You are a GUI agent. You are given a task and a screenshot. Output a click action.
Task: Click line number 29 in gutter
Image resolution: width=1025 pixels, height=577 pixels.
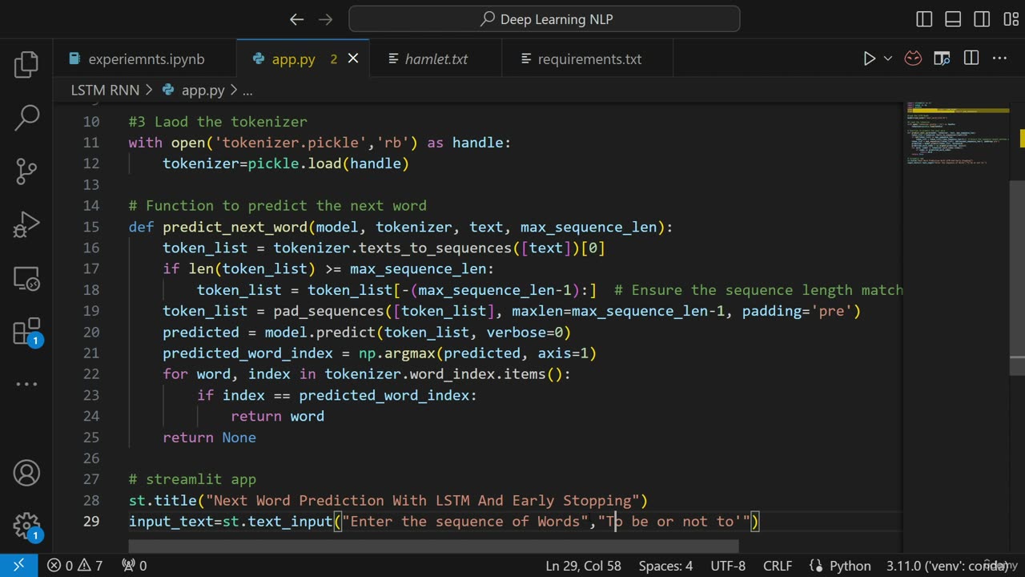(x=91, y=521)
